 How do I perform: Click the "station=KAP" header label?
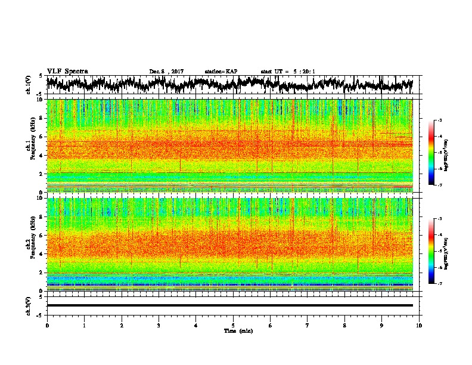pos(221,72)
